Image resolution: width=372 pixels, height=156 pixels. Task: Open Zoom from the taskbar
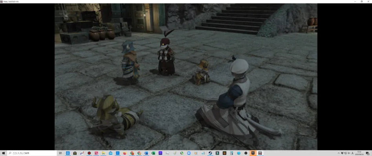pos(189,153)
